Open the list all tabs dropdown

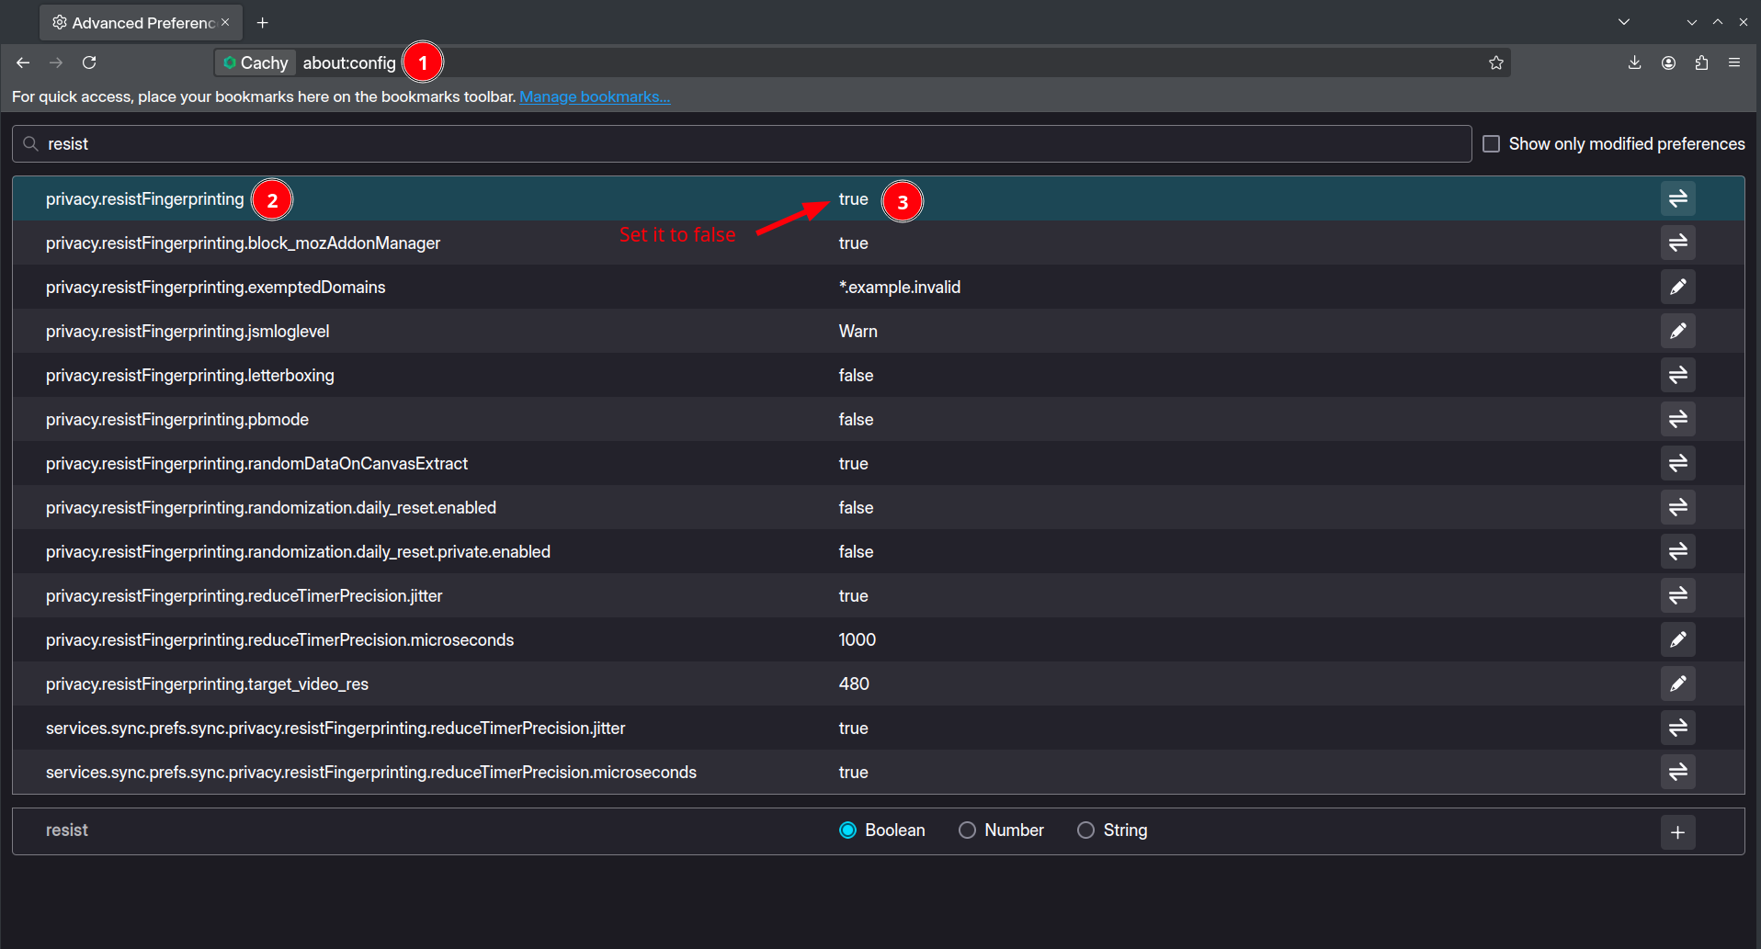[1624, 22]
